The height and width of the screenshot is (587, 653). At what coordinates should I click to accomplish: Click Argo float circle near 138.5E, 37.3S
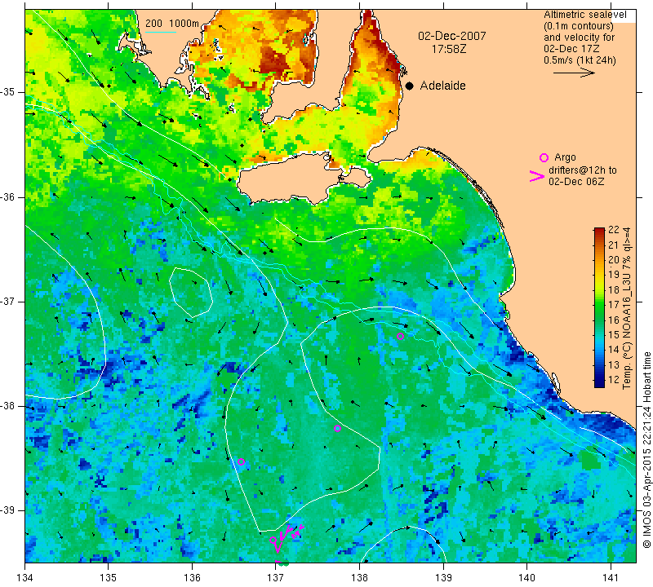click(400, 336)
